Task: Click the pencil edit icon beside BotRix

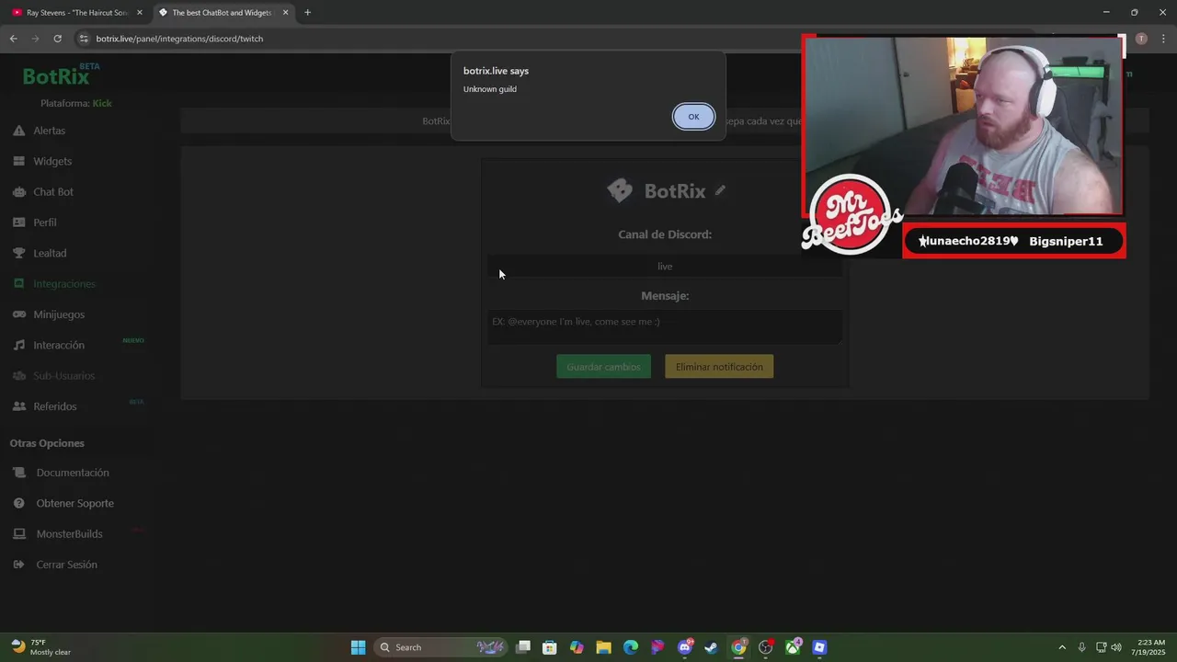Action: tap(720, 190)
